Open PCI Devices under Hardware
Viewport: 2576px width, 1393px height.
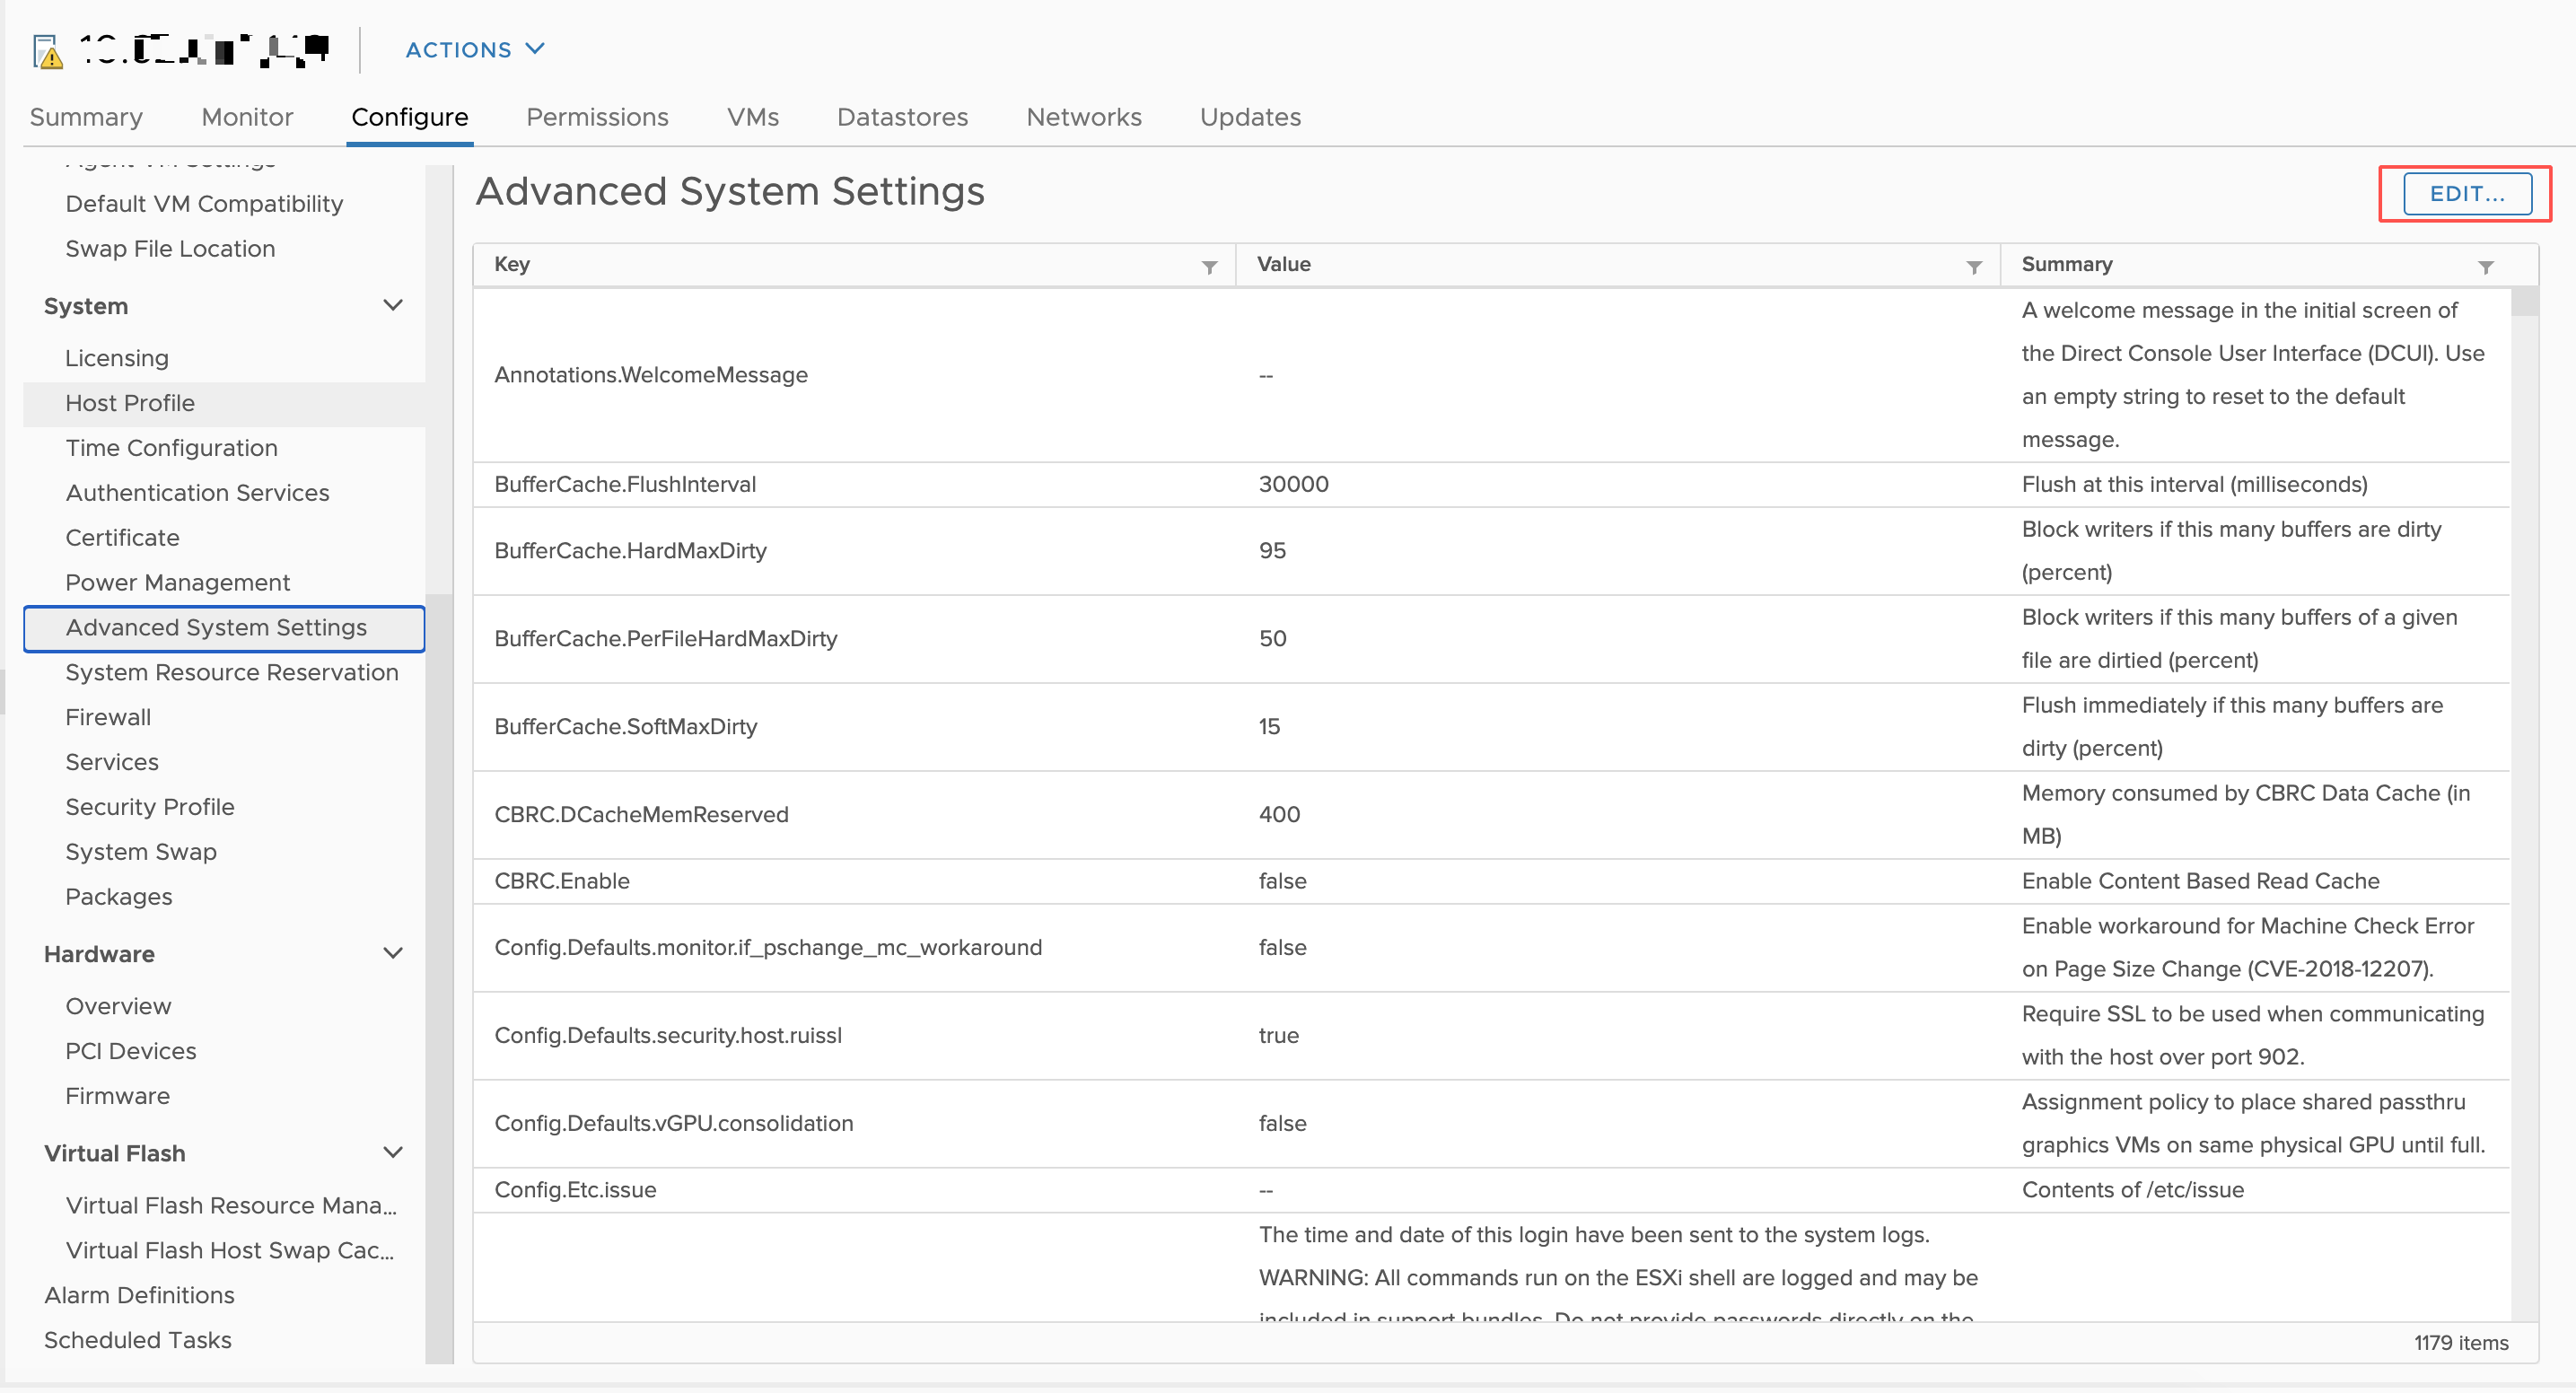tap(131, 1050)
